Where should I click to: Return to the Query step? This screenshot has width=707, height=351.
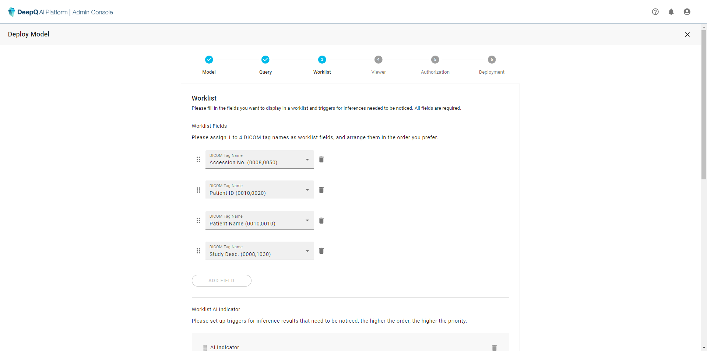click(265, 60)
